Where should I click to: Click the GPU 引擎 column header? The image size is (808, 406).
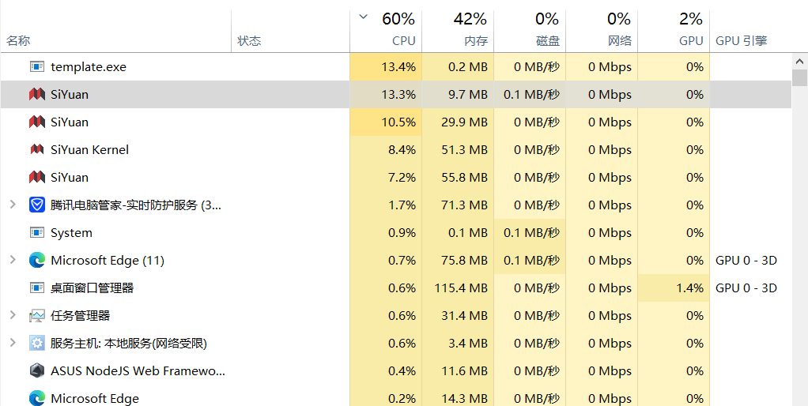pos(741,41)
